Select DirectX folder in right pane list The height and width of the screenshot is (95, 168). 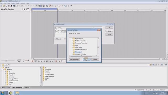47,71
